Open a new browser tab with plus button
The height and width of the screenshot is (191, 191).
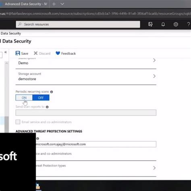click(54, 4)
